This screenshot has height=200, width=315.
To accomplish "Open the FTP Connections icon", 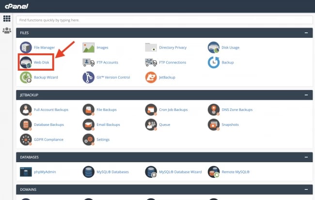I will (151, 62).
